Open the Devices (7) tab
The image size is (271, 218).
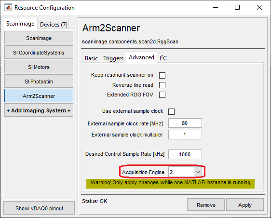pyautogui.click(x=54, y=25)
